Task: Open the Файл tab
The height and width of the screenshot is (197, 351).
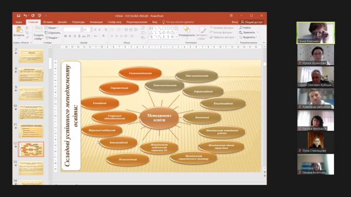Action: (19, 22)
